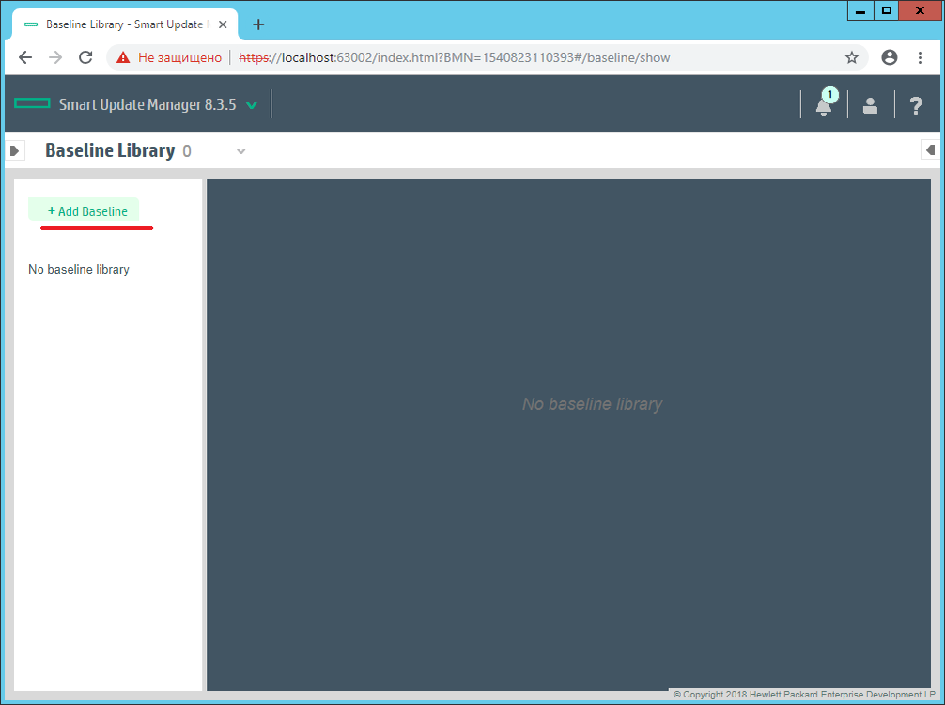945x705 pixels.
Task: Navigate back using the browser arrow
Action: (x=25, y=57)
